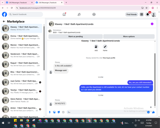The height and width of the screenshot is (128, 160).
Task: Click the chat list scrollbar
Action: [x=44, y=48]
